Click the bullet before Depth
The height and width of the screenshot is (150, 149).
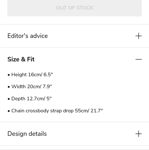pos(9,99)
